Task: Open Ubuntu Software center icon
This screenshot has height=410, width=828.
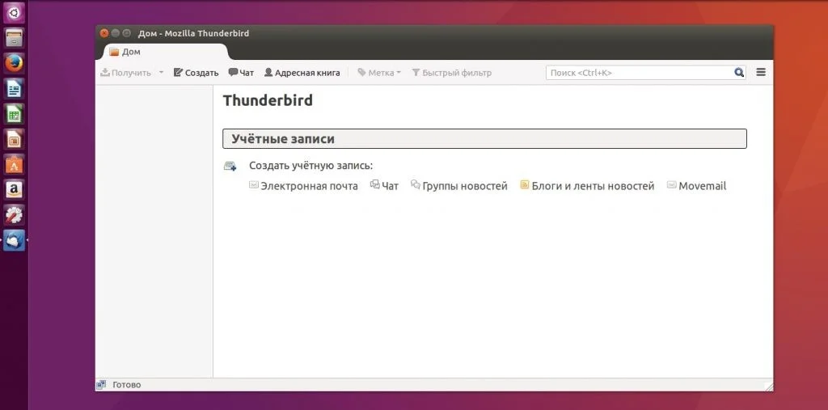Action: click(14, 164)
